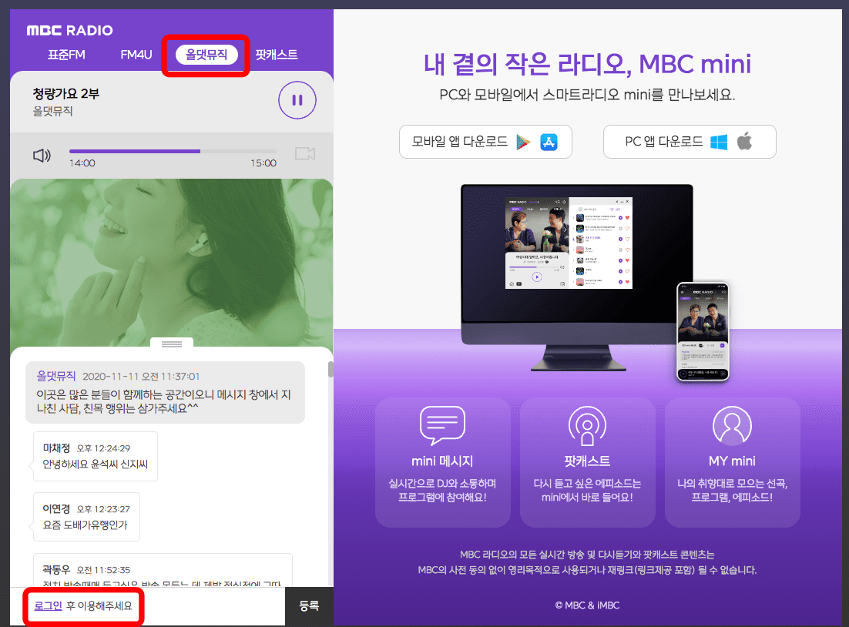Click the MY mini profile icon

(732, 426)
